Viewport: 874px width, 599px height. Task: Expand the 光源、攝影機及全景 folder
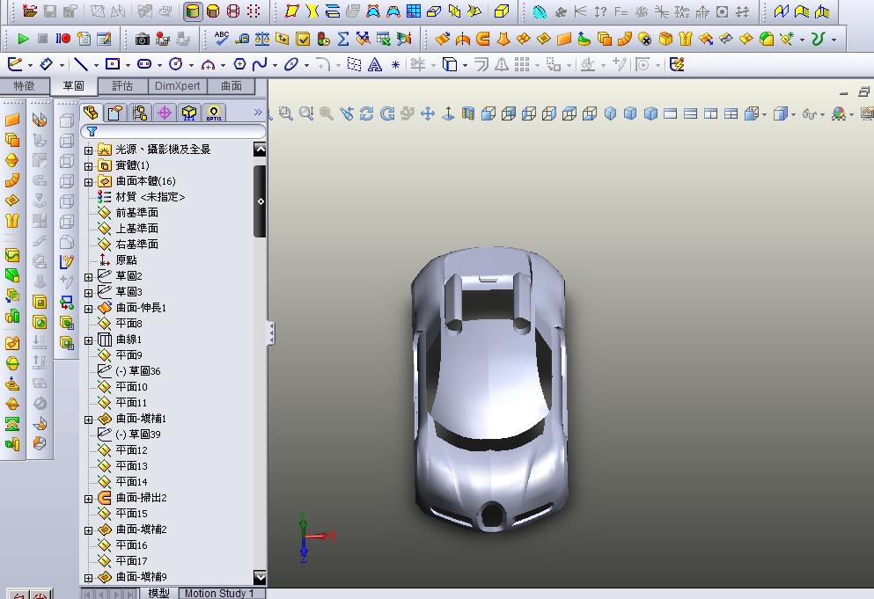click(x=88, y=150)
